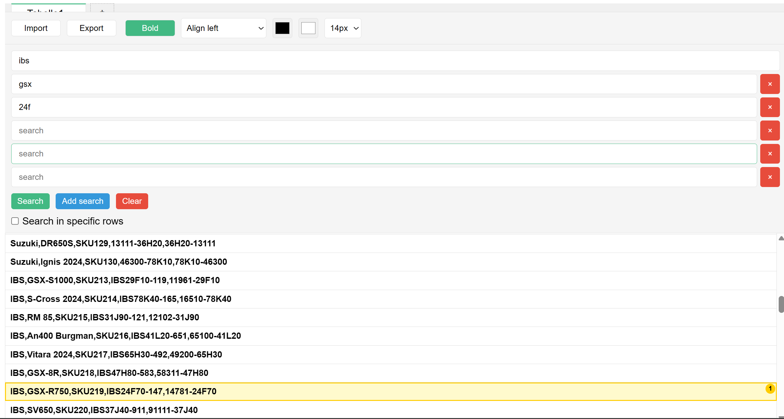Enable Search in specific rows
This screenshot has height=419, width=784.
coord(15,221)
